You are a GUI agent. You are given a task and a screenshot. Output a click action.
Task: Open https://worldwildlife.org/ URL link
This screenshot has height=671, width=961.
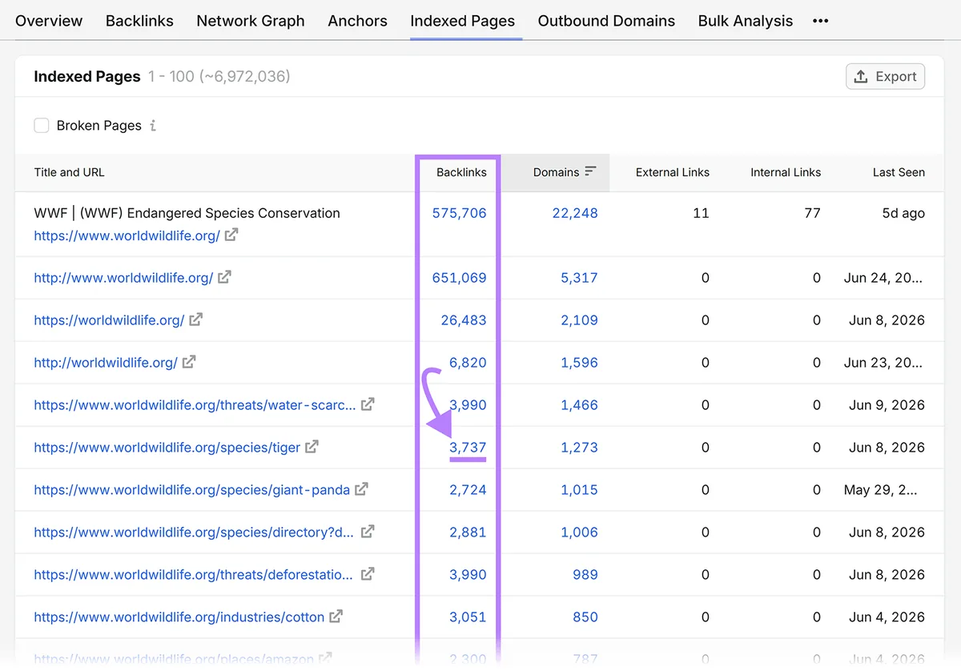click(x=109, y=320)
